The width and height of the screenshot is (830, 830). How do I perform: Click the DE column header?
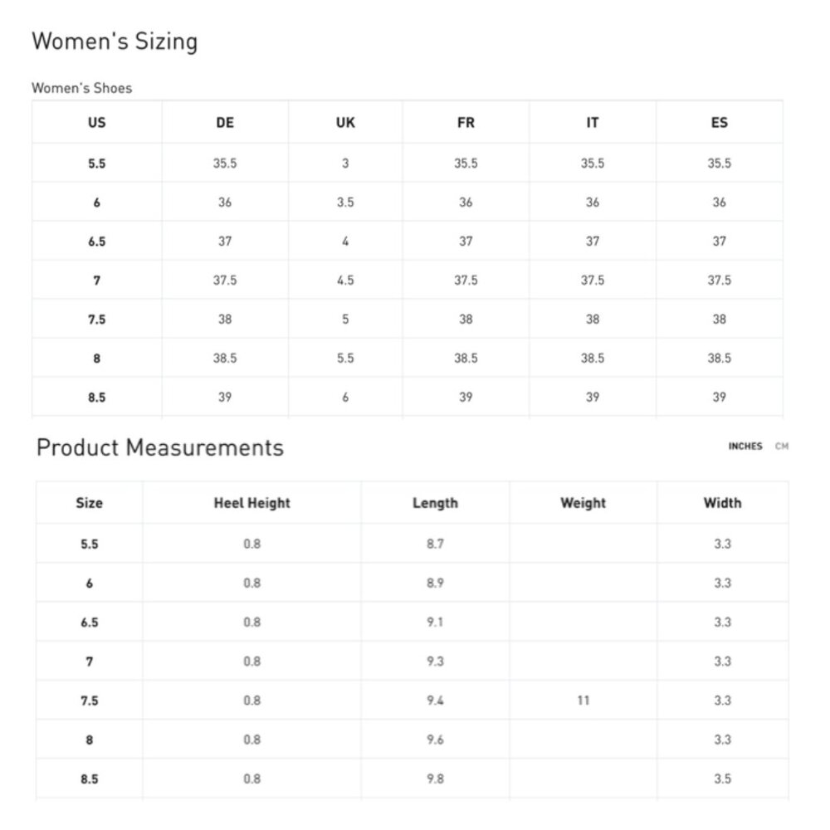pos(225,123)
